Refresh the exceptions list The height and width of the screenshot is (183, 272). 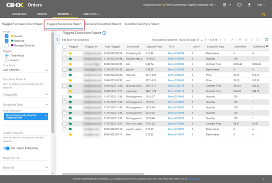click(266, 40)
